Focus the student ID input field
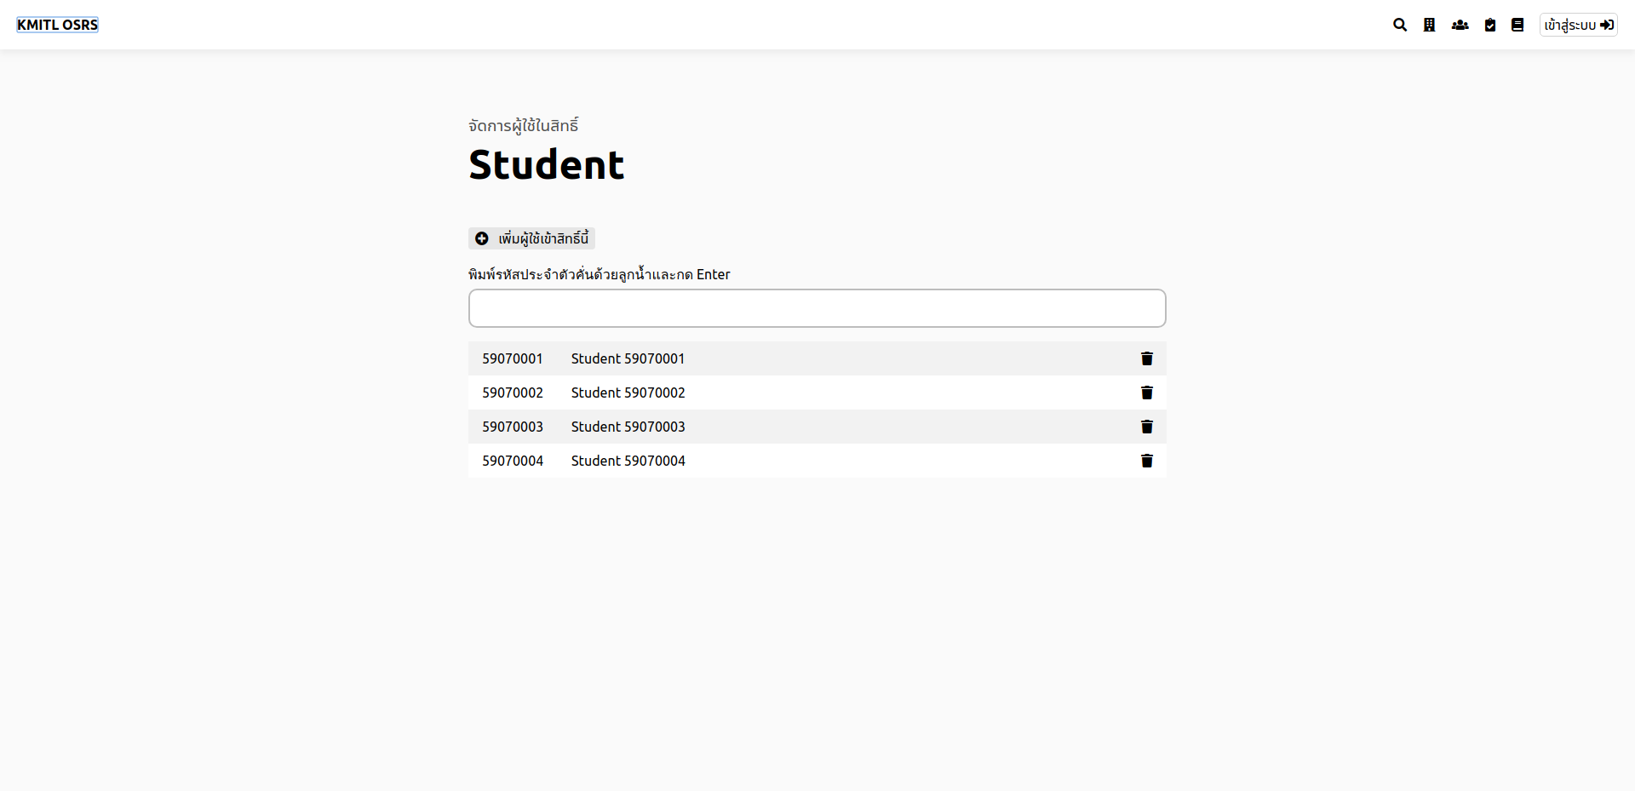 817,308
